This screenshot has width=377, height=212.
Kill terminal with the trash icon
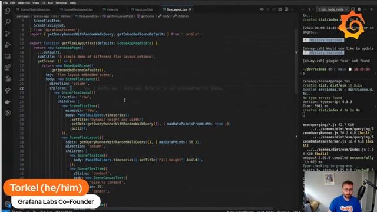(x=359, y=9)
